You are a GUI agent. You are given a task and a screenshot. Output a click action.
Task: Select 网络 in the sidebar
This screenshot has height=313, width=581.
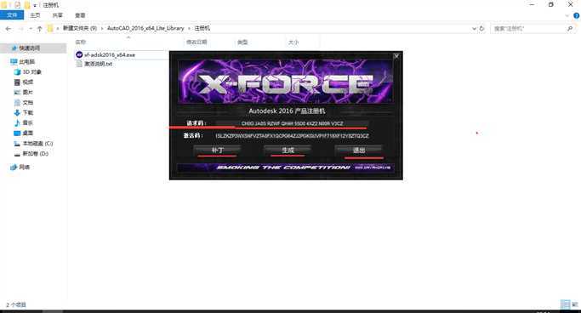tap(20, 167)
